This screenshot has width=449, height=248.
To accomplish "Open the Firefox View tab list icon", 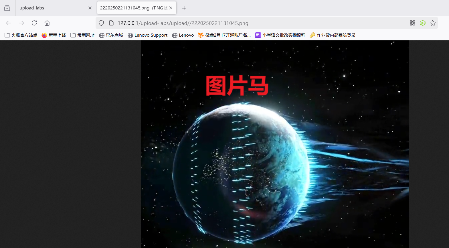I will coord(7,8).
